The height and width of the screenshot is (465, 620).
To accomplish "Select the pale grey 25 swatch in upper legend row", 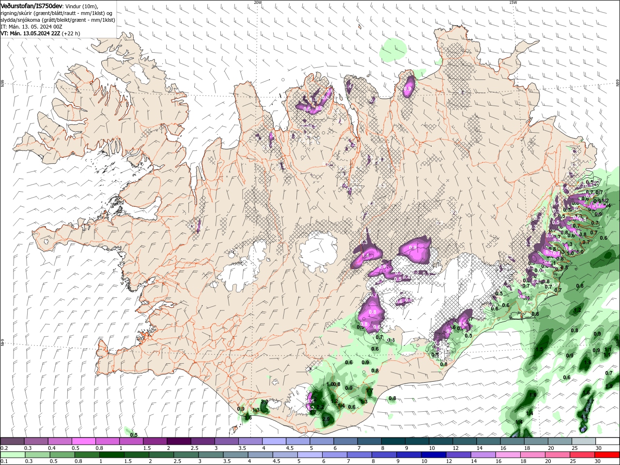I will (x=584, y=441).
